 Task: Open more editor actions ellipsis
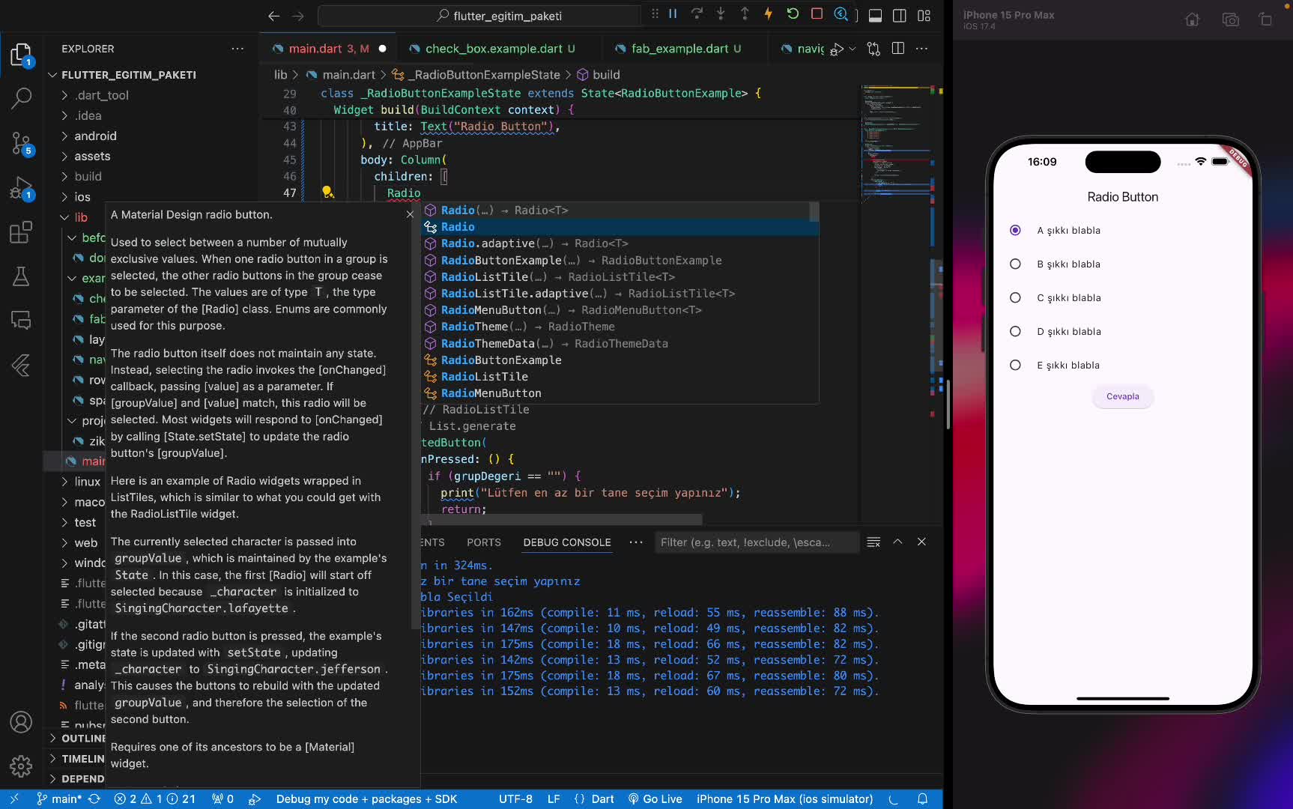tap(922, 49)
